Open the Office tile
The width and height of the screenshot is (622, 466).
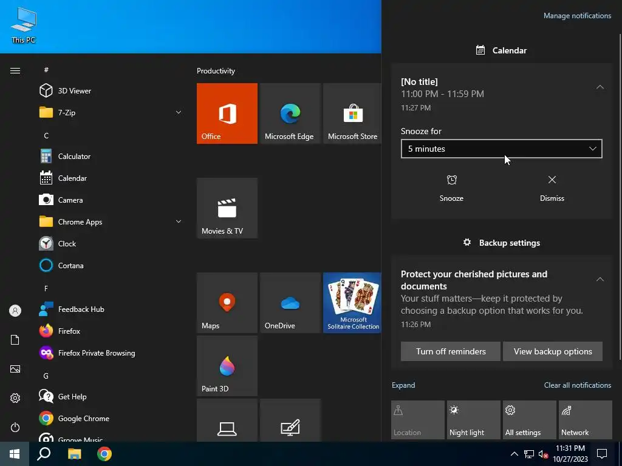tap(227, 113)
